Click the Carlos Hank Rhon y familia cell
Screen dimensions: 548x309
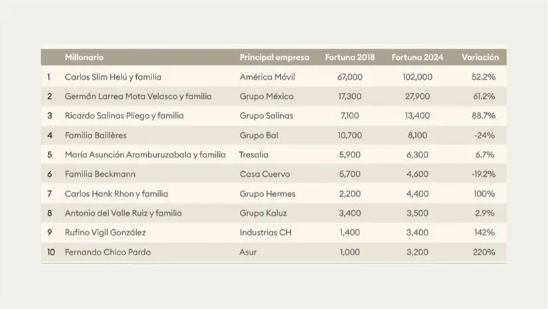click(x=116, y=194)
